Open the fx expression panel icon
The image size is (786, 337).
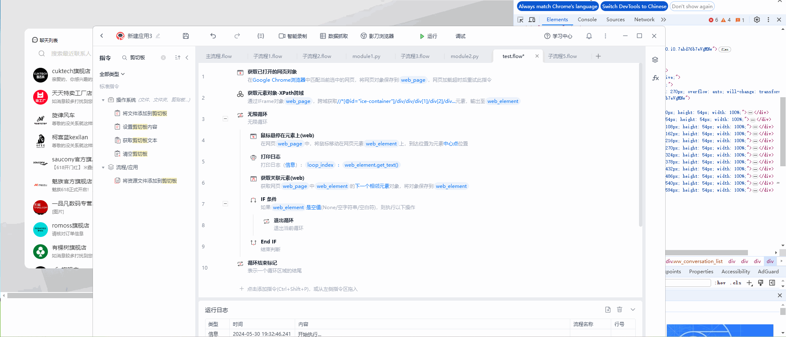click(655, 78)
